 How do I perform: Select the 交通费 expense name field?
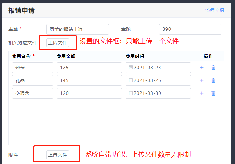(x=32, y=93)
